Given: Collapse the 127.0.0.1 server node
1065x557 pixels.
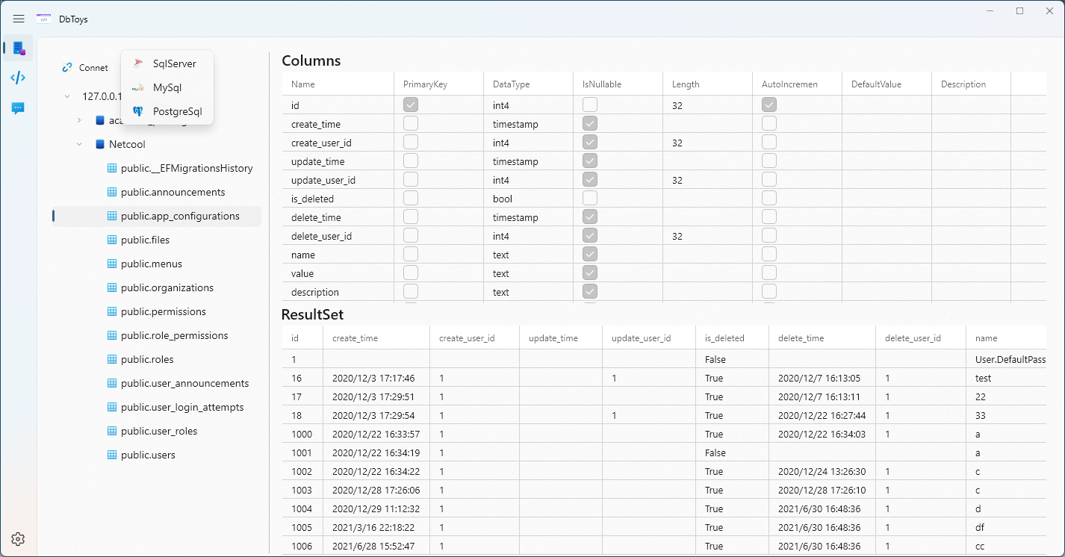Looking at the screenshot, I should tap(67, 96).
